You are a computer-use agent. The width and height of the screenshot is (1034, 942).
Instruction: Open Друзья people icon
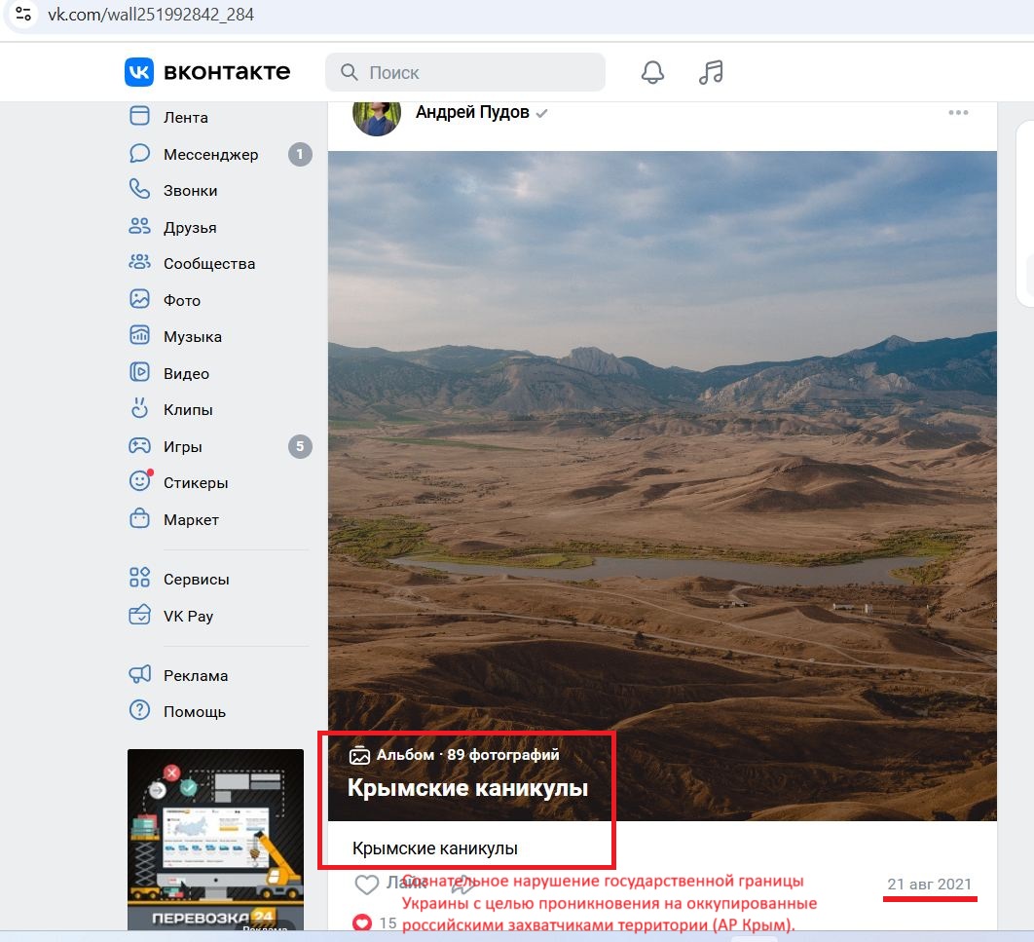click(x=140, y=226)
